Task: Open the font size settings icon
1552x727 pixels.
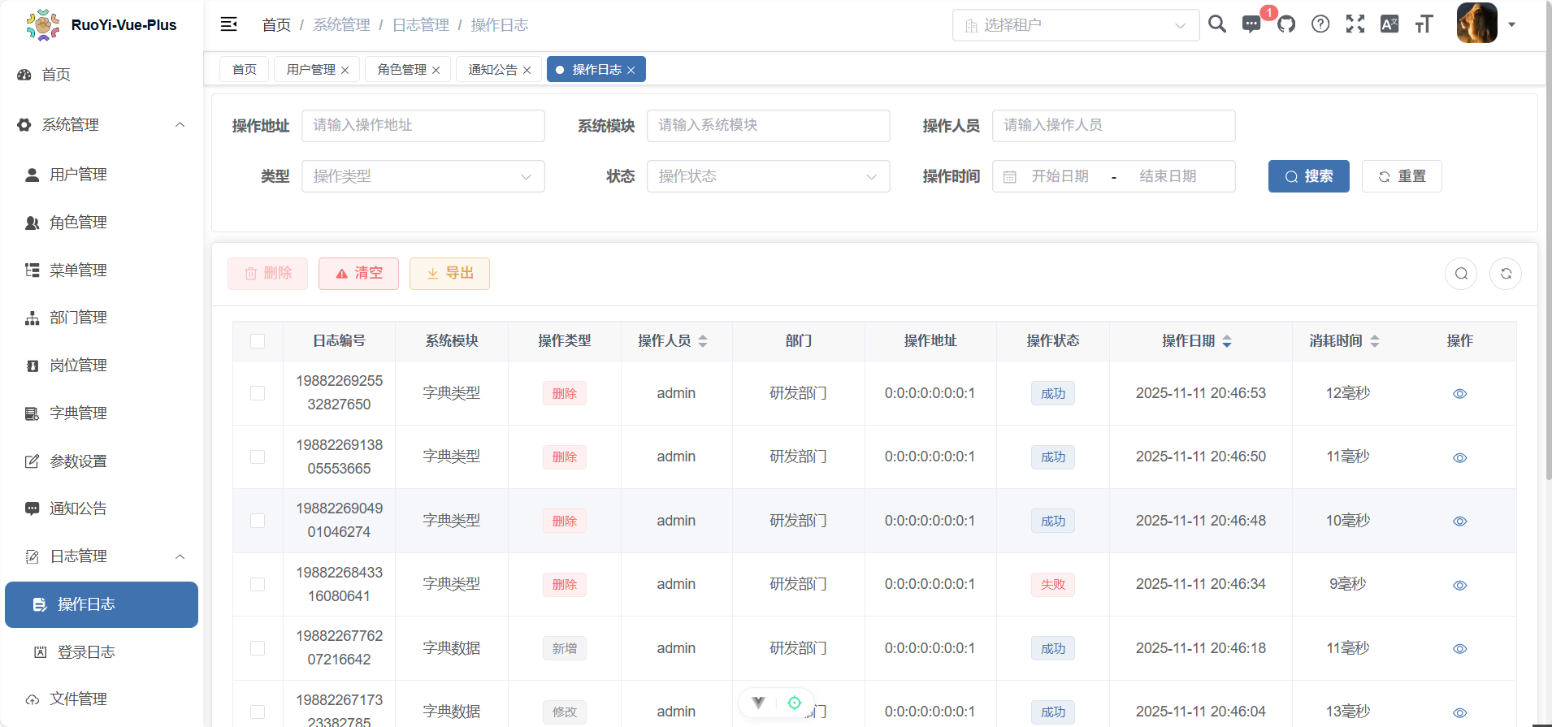Action: point(1424,24)
